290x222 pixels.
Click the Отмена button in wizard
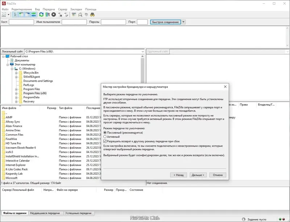tap(218, 175)
